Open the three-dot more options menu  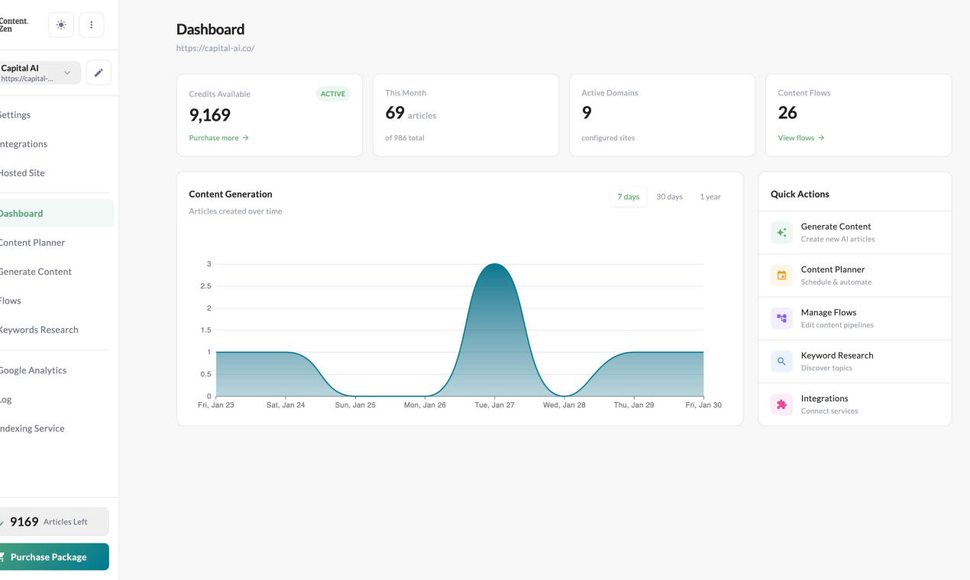click(92, 25)
